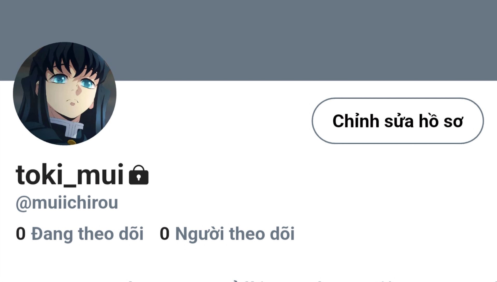
Task: Click the character's dark hair in avatar
Action: click(x=70, y=56)
